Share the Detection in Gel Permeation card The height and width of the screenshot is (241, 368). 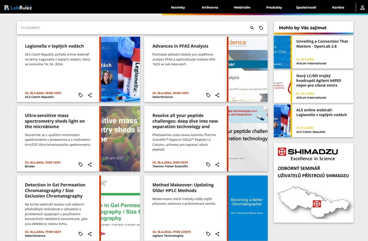(x=90, y=234)
